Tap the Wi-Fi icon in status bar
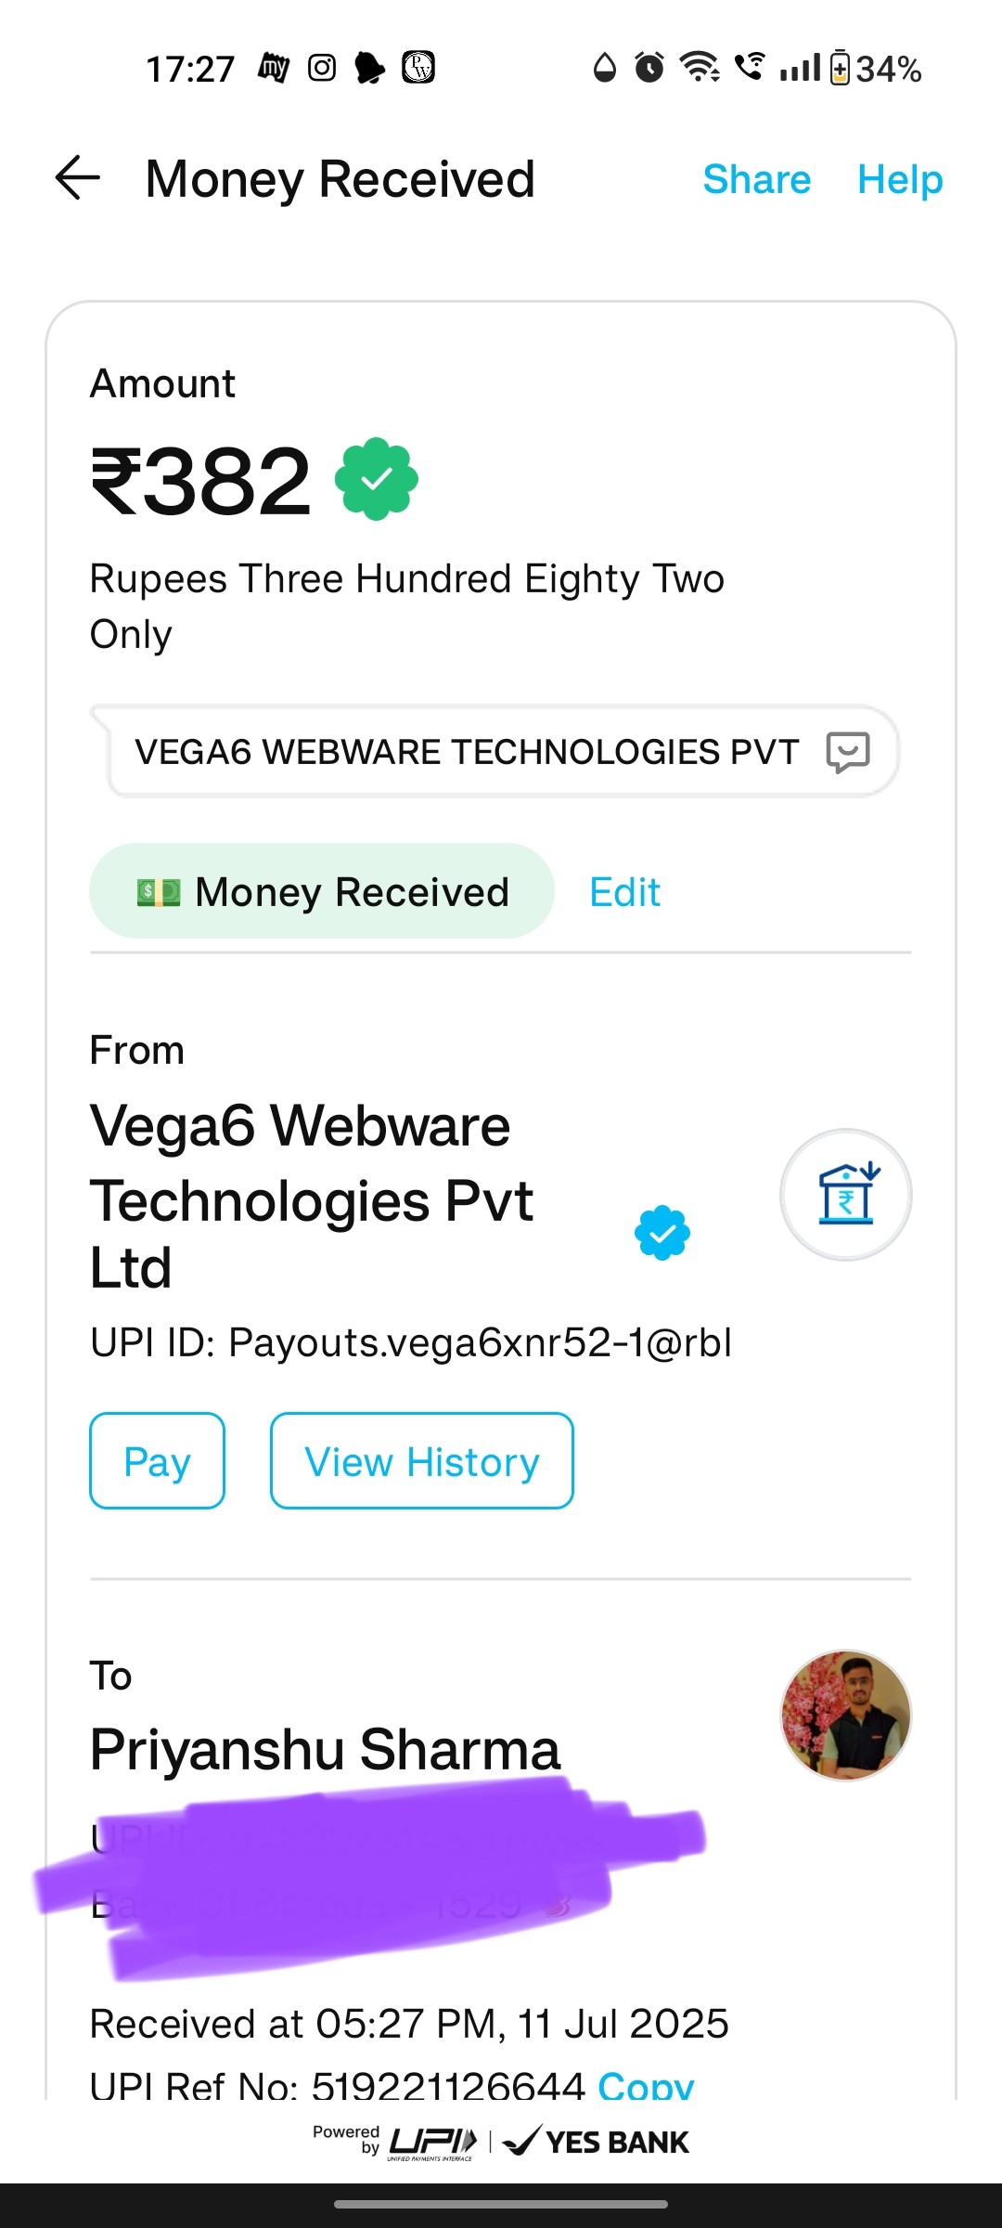This screenshot has height=2228, width=1002. coord(700,67)
